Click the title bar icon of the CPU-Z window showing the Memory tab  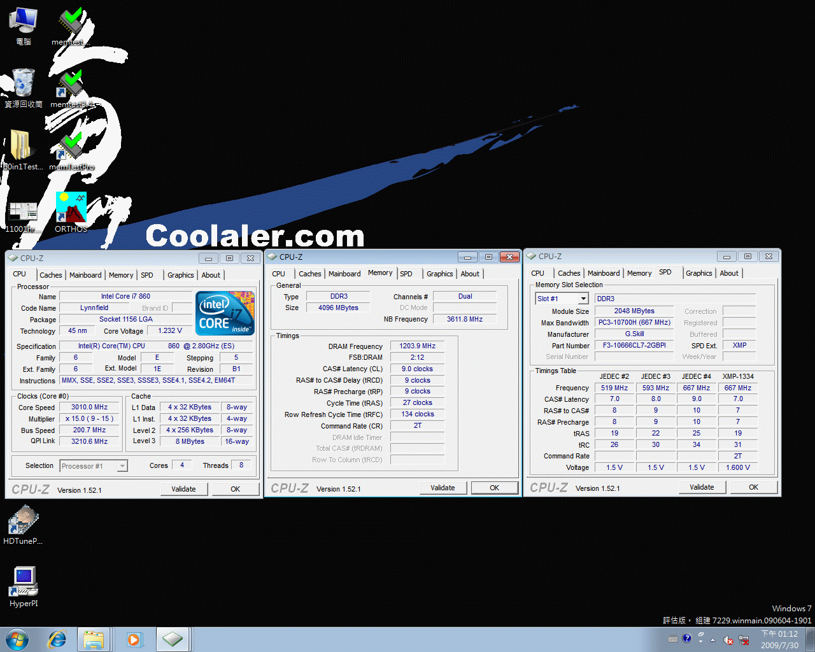pyautogui.click(x=273, y=257)
